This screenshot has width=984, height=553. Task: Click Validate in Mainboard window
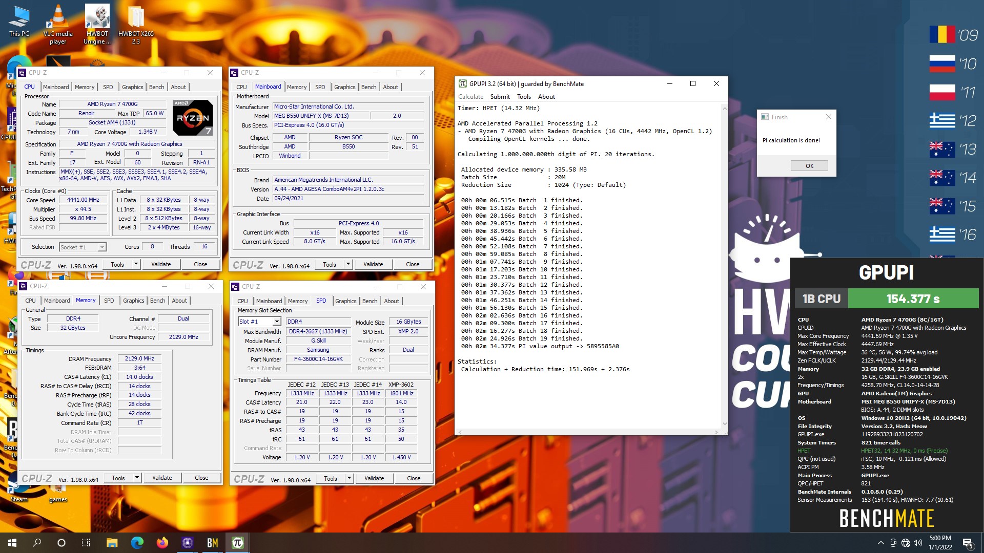pos(373,264)
